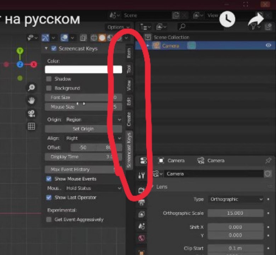The height and width of the screenshot is (255, 276).
Task: Switch to Screencast Keys sidebar tab
Action: click(x=129, y=150)
